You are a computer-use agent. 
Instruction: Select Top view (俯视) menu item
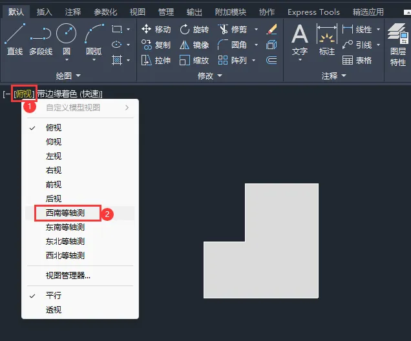(80, 128)
